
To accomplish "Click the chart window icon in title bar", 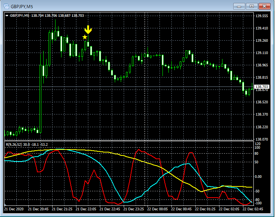I will [x=6, y=6].
